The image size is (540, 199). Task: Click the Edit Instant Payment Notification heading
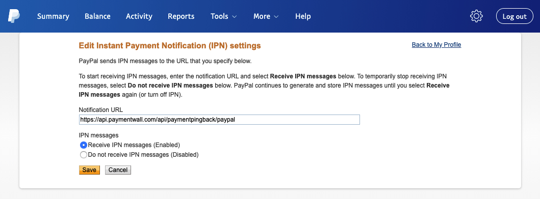(x=170, y=45)
